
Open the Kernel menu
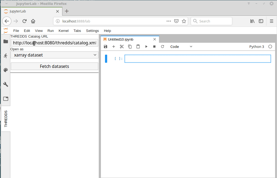(63, 31)
